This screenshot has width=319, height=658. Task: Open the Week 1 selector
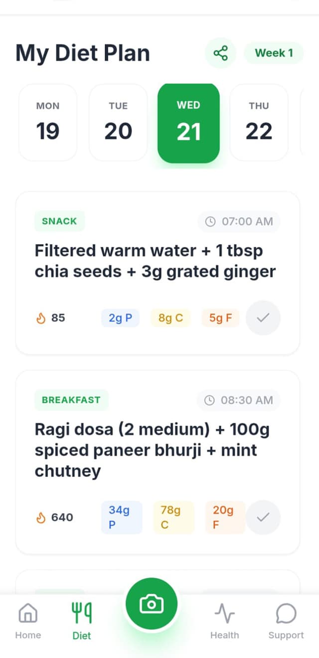pos(274,53)
